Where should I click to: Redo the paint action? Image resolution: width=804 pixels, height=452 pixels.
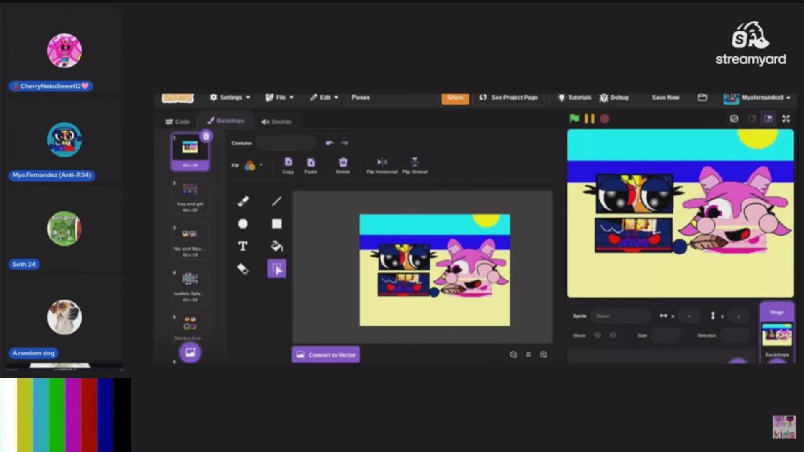tap(345, 143)
